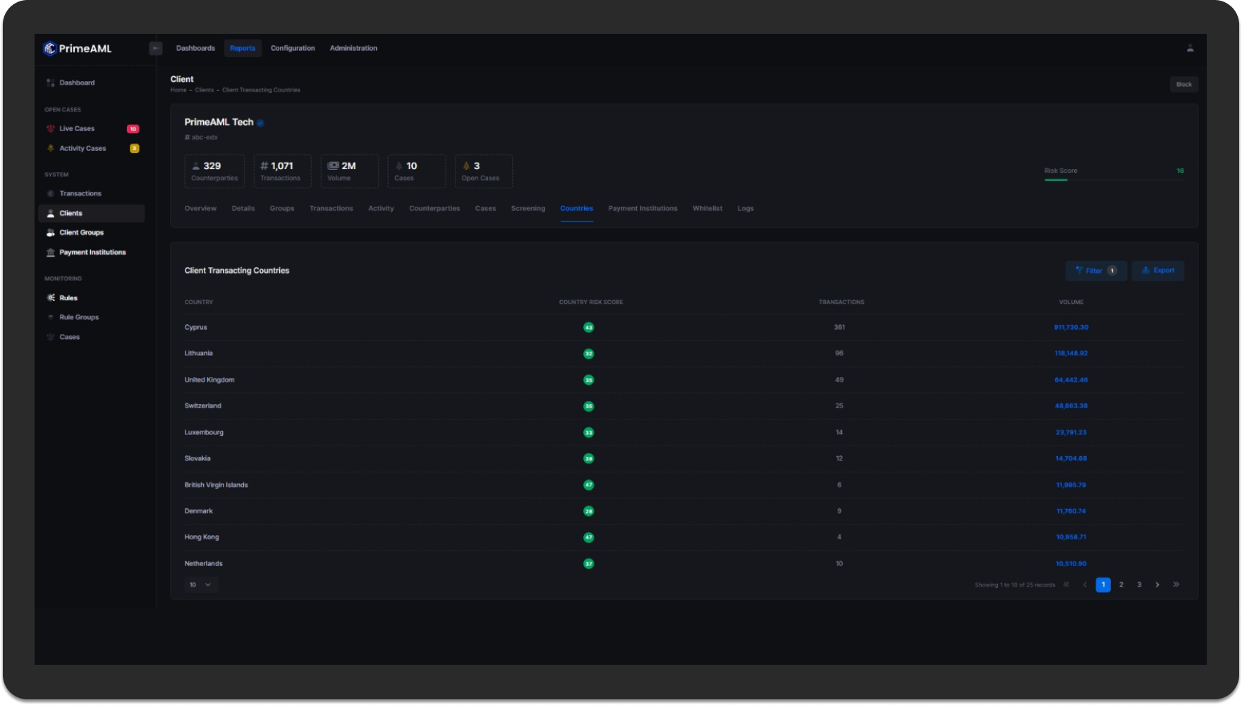Click Cyprus risk score 43 badge

[589, 327]
